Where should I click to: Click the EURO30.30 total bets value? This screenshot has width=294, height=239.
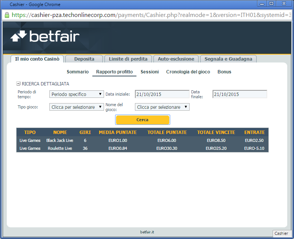167,148
